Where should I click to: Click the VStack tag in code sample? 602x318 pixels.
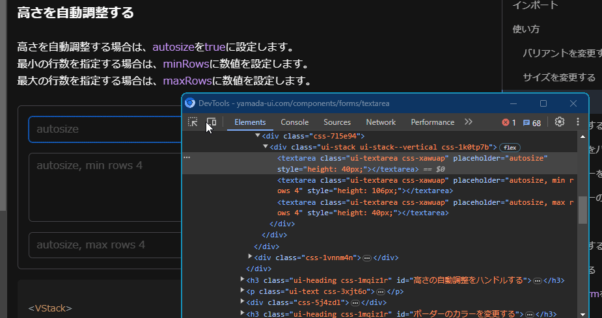(x=50, y=308)
